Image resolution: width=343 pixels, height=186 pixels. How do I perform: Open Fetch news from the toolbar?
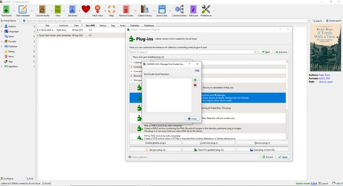[98, 9]
